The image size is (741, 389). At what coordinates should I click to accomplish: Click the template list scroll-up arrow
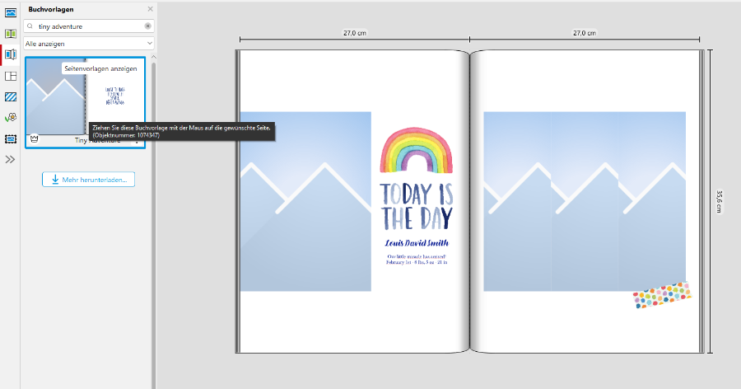pyautogui.click(x=154, y=57)
